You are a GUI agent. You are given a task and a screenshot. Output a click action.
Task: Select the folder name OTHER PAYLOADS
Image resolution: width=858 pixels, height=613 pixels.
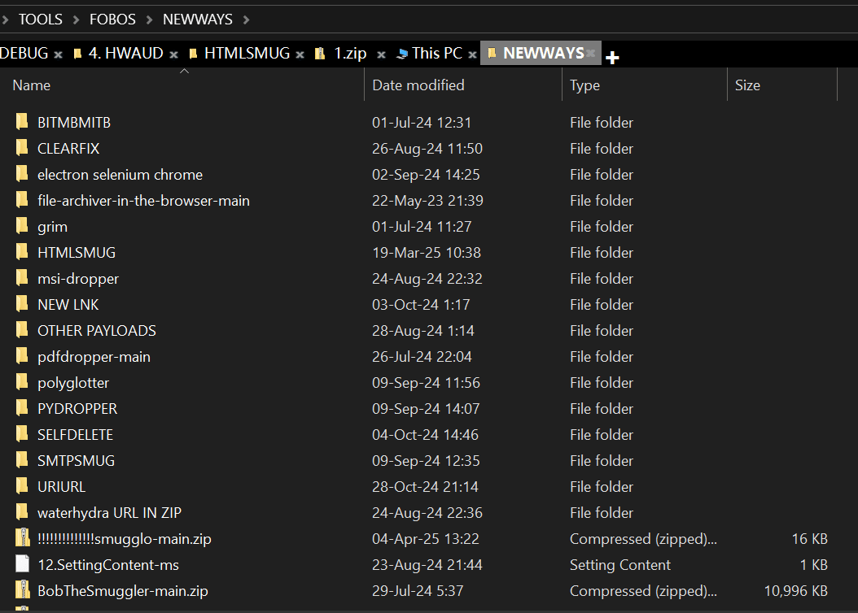(97, 331)
